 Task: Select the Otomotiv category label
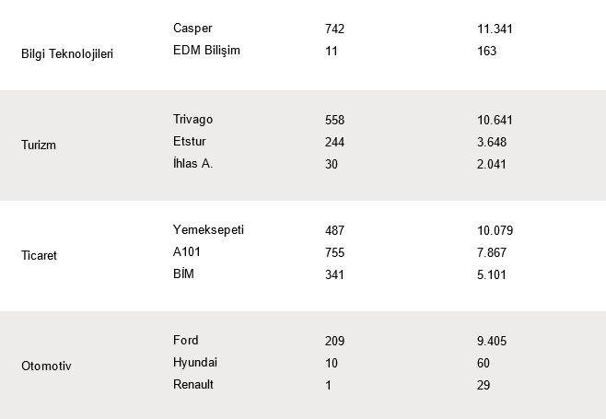click(x=46, y=366)
